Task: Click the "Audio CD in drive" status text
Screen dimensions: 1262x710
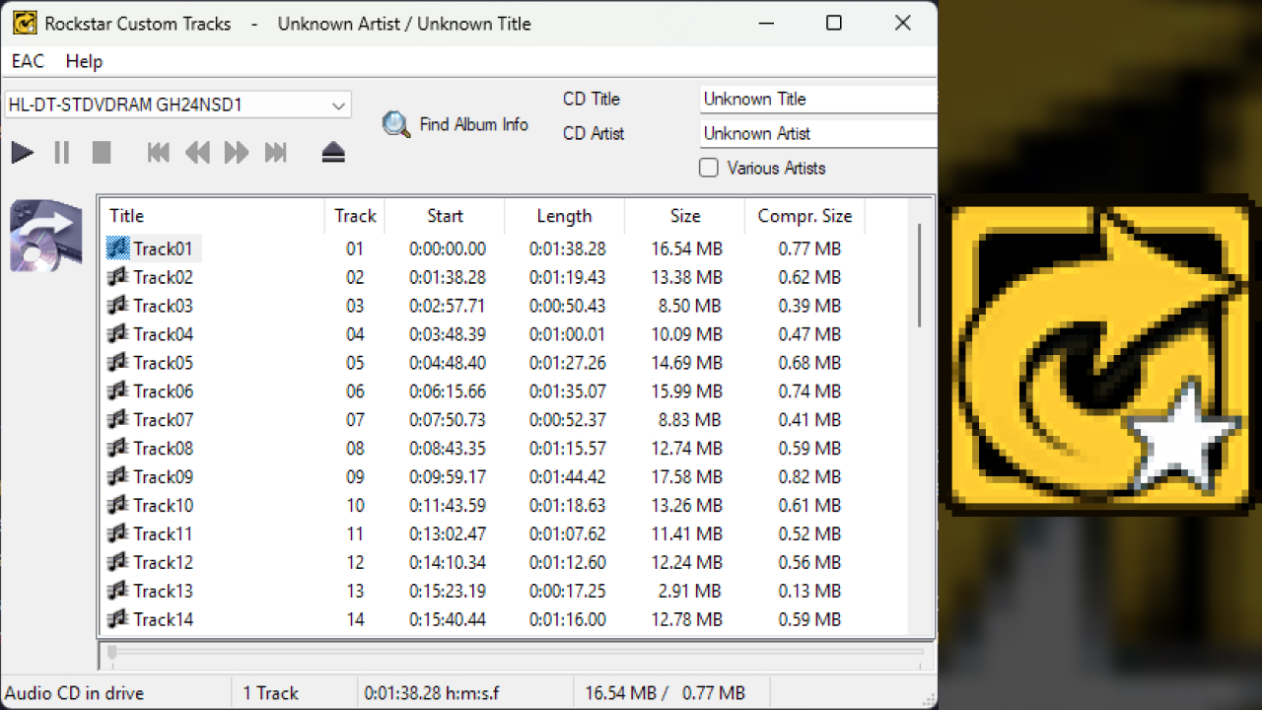Action: [x=75, y=693]
